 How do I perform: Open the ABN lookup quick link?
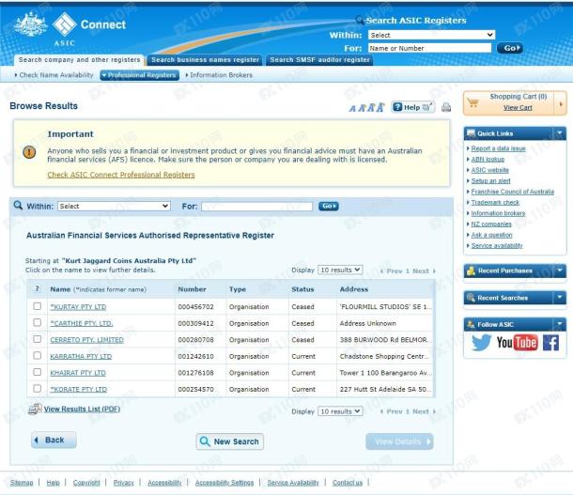[488, 160]
